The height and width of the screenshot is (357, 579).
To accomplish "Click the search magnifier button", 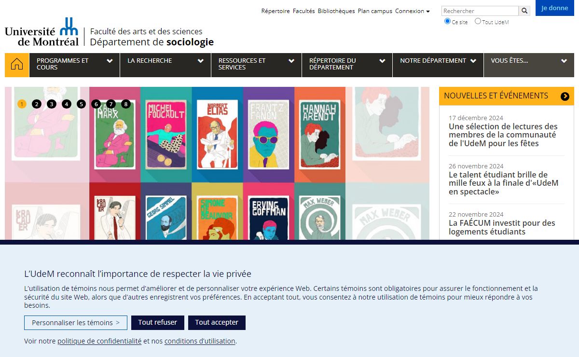I will 524,11.
